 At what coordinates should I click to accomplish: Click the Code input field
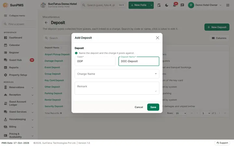pyautogui.click(x=95, y=61)
